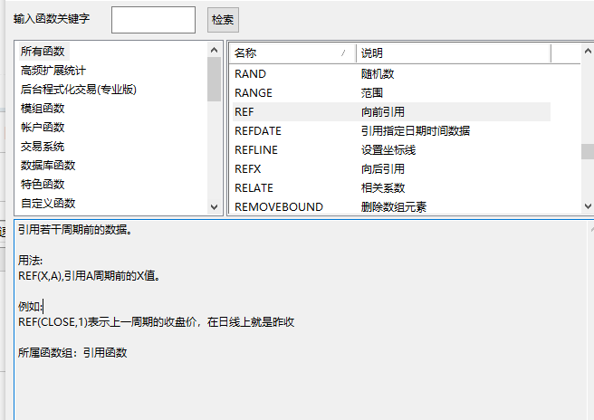Click 随机数 description cell
Viewport: 594px width, 420px height.
pos(378,74)
